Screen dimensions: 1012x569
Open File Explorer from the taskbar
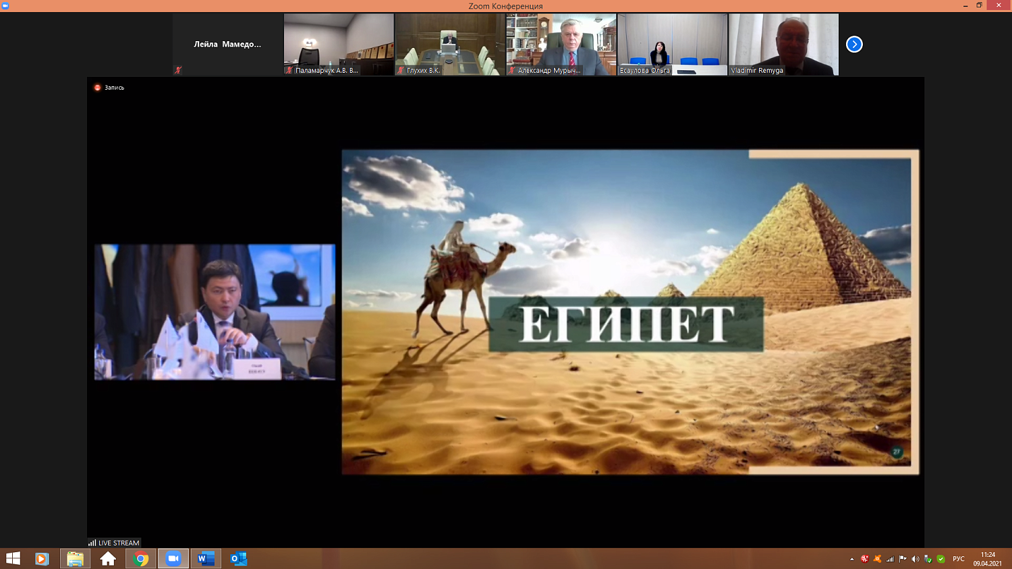[75, 559]
